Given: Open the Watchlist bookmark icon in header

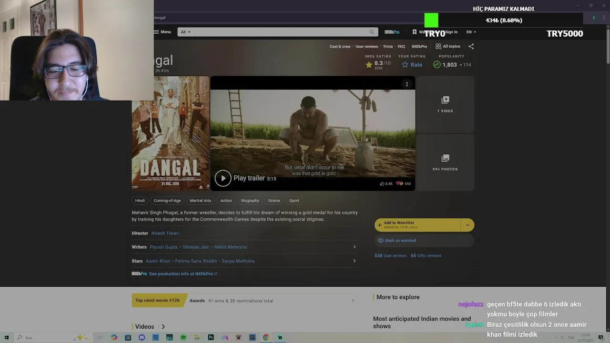Looking at the screenshot, I should point(414,32).
